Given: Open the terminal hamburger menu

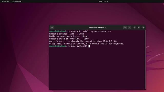Looking at the screenshot, I should click(129, 27).
